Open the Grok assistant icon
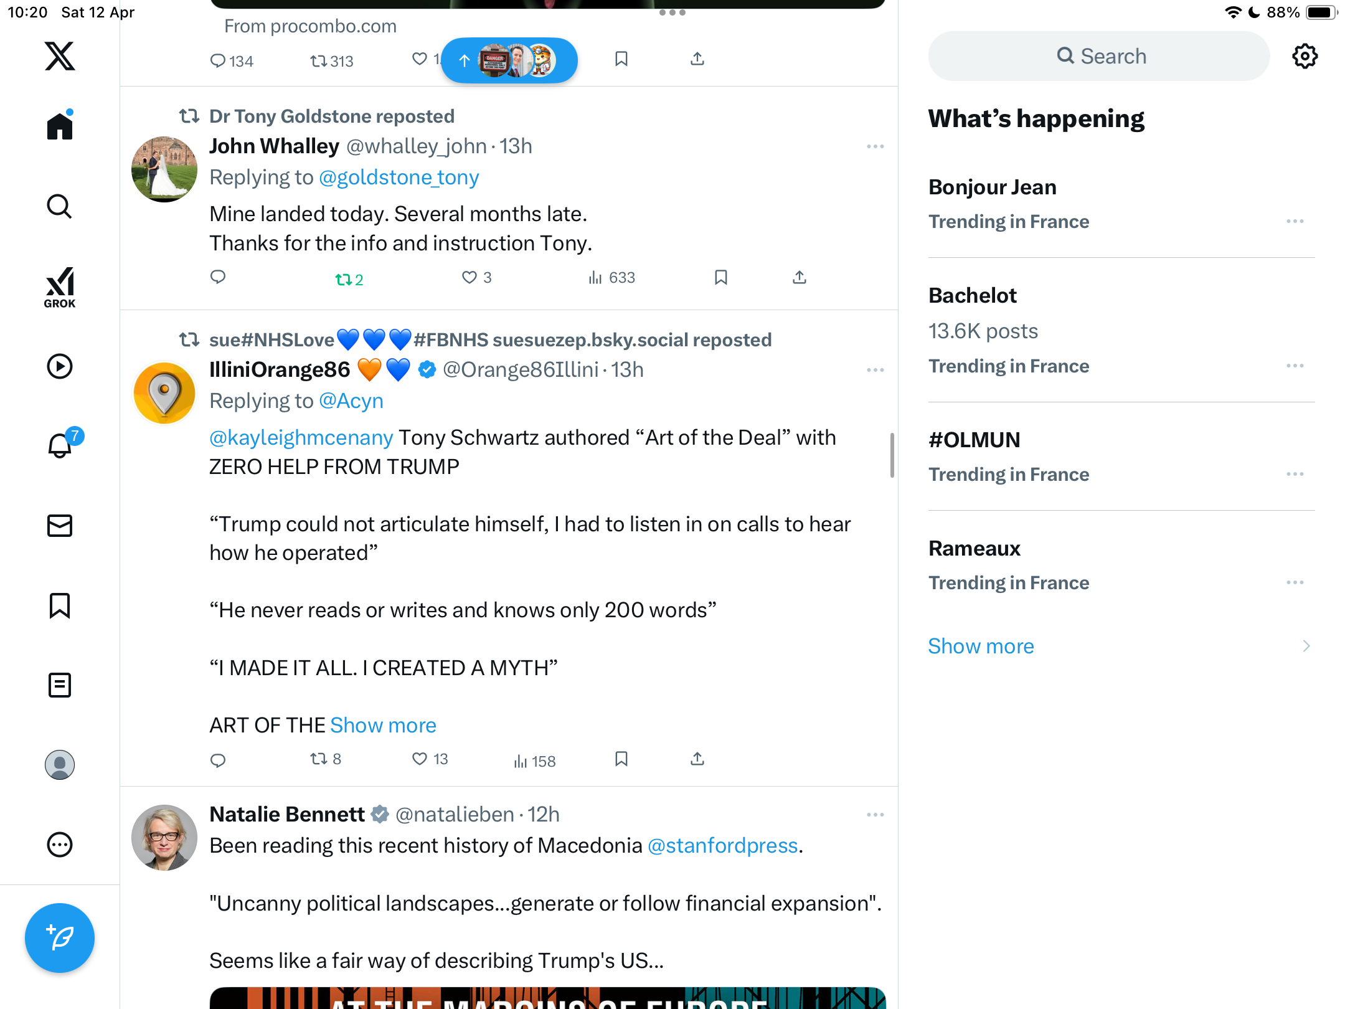The height and width of the screenshot is (1009, 1345). (60, 287)
